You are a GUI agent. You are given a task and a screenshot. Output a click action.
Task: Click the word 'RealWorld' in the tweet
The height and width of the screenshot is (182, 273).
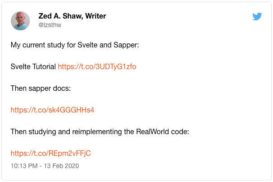point(153,132)
